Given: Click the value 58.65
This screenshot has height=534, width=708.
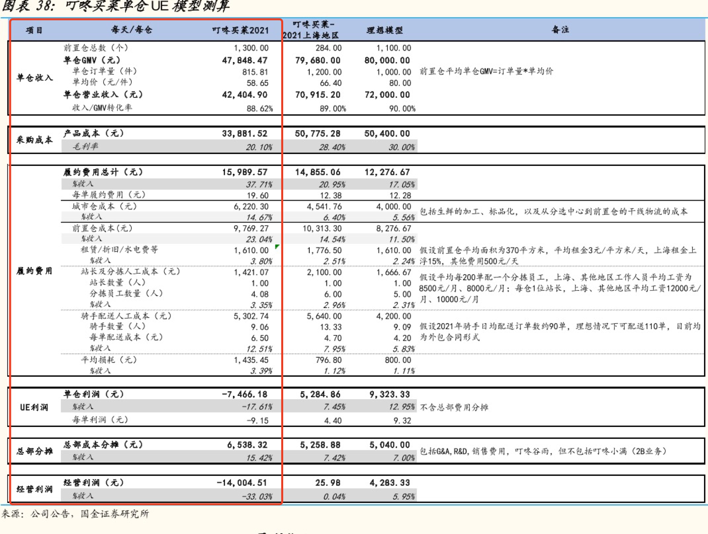Looking at the screenshot, I should coord(257,83).
